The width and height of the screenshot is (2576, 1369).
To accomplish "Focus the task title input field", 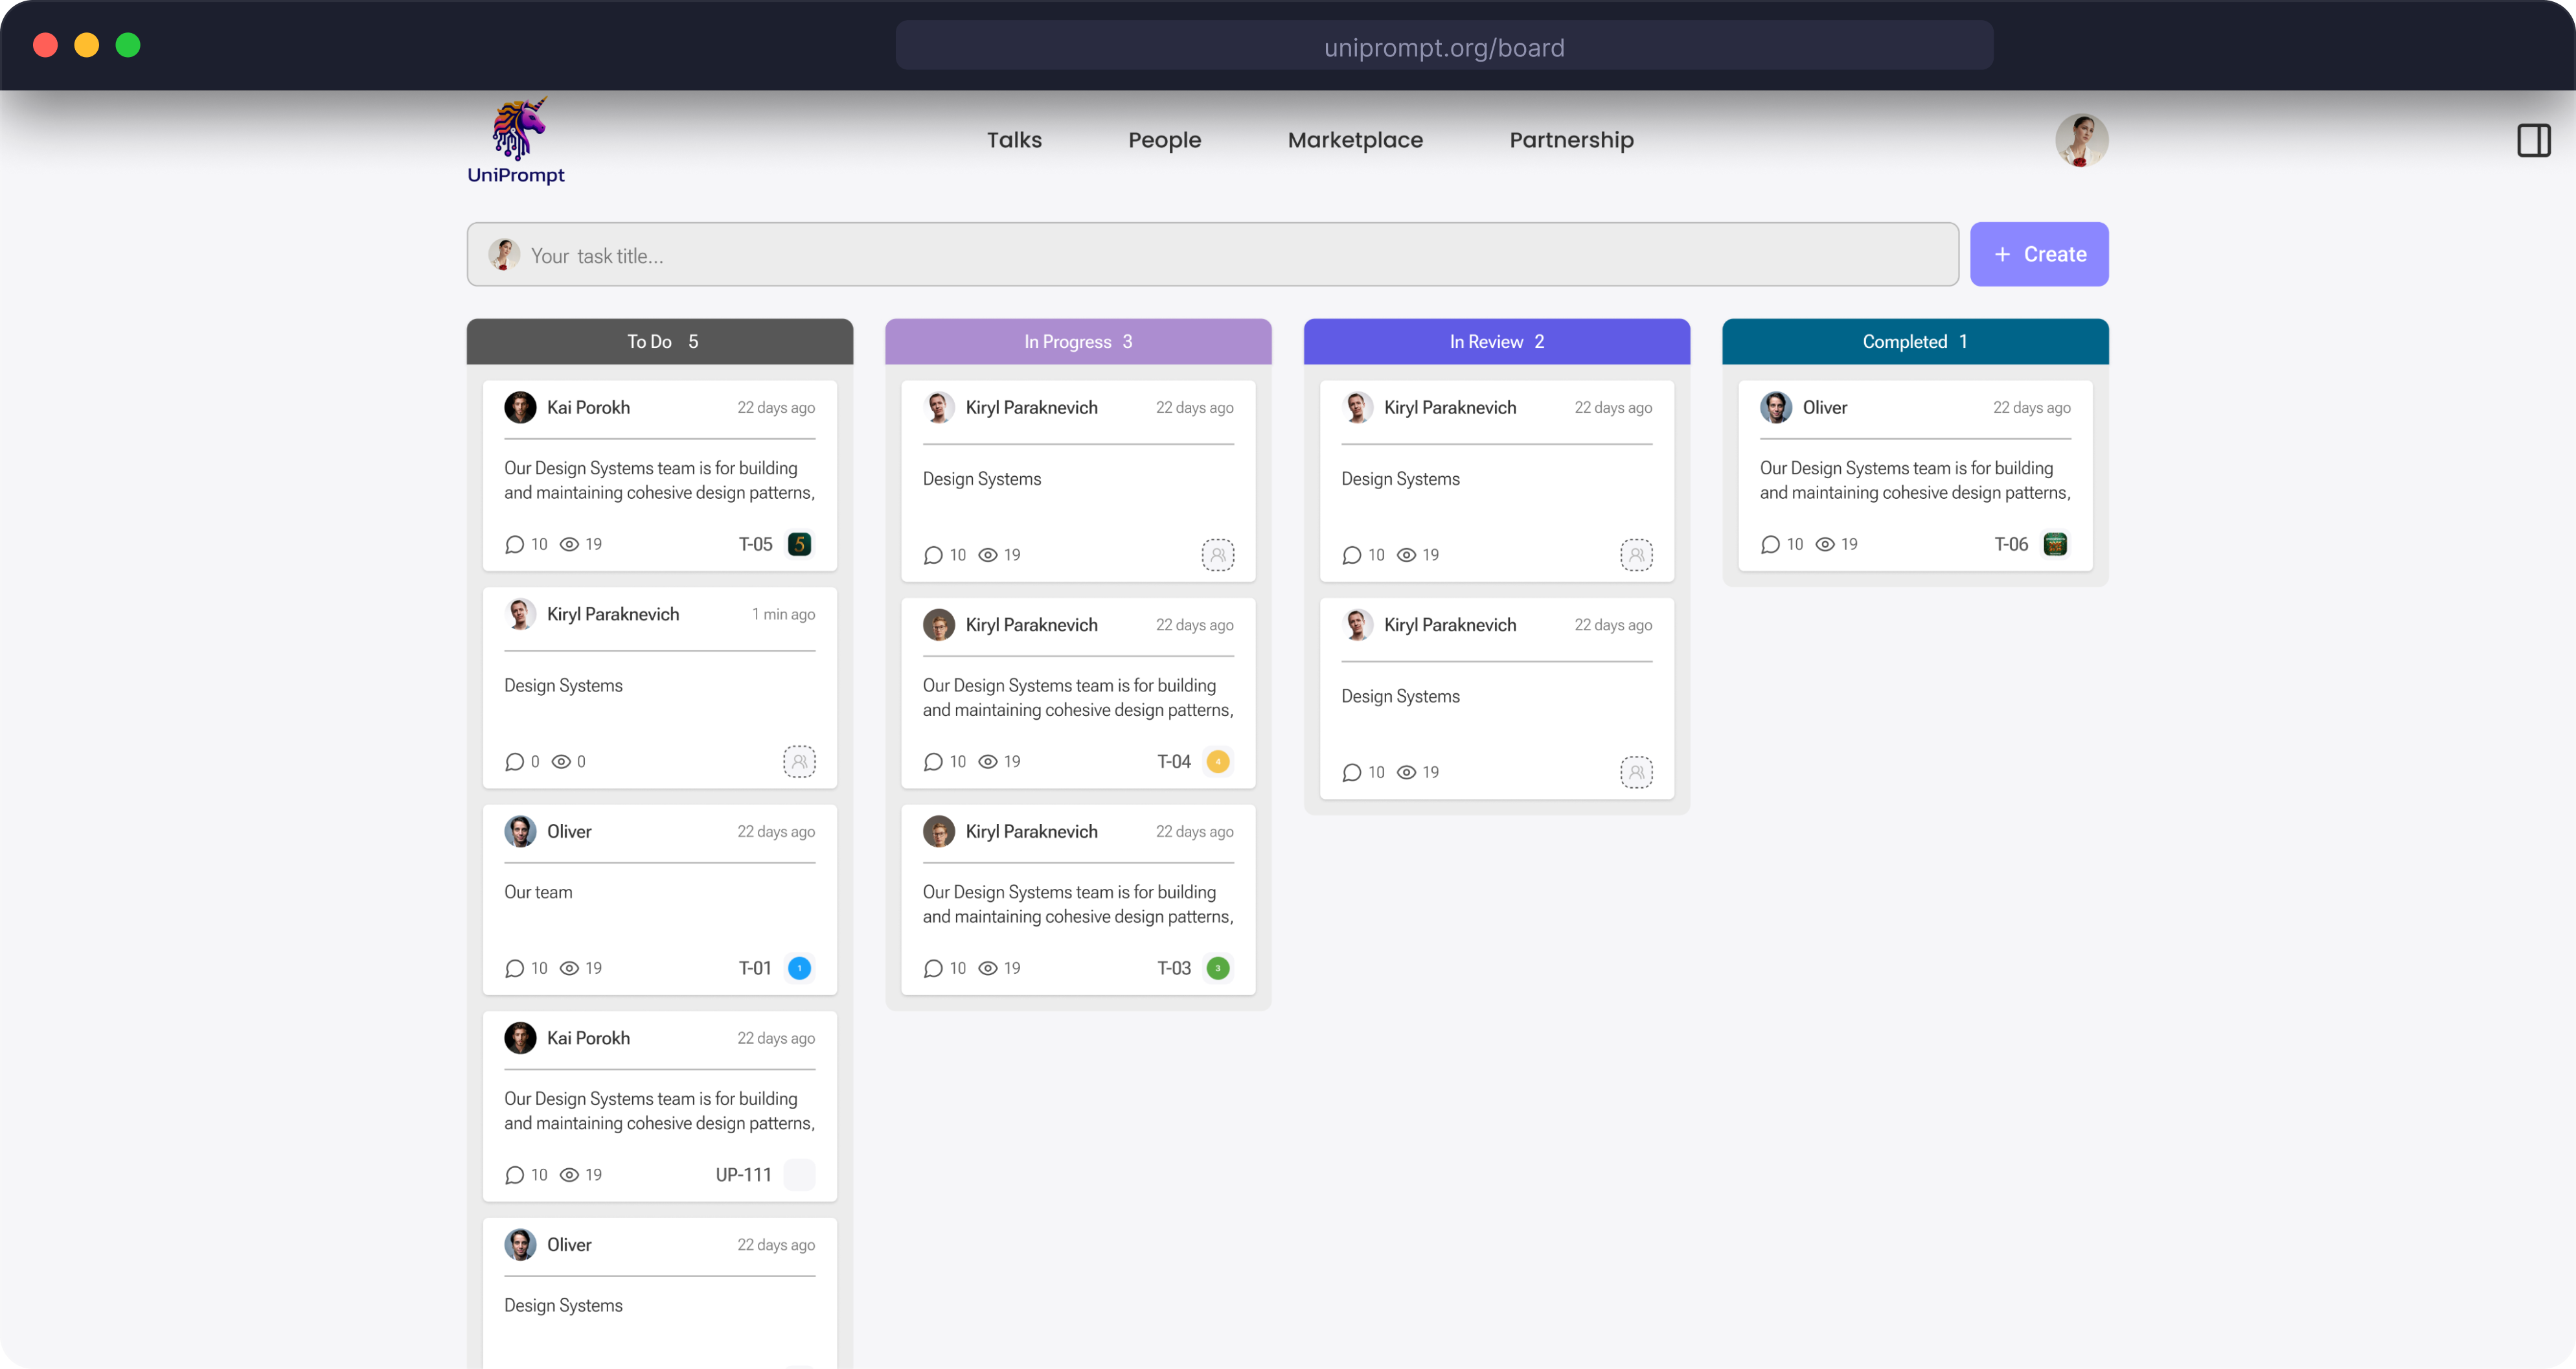I will (1212, 254).
